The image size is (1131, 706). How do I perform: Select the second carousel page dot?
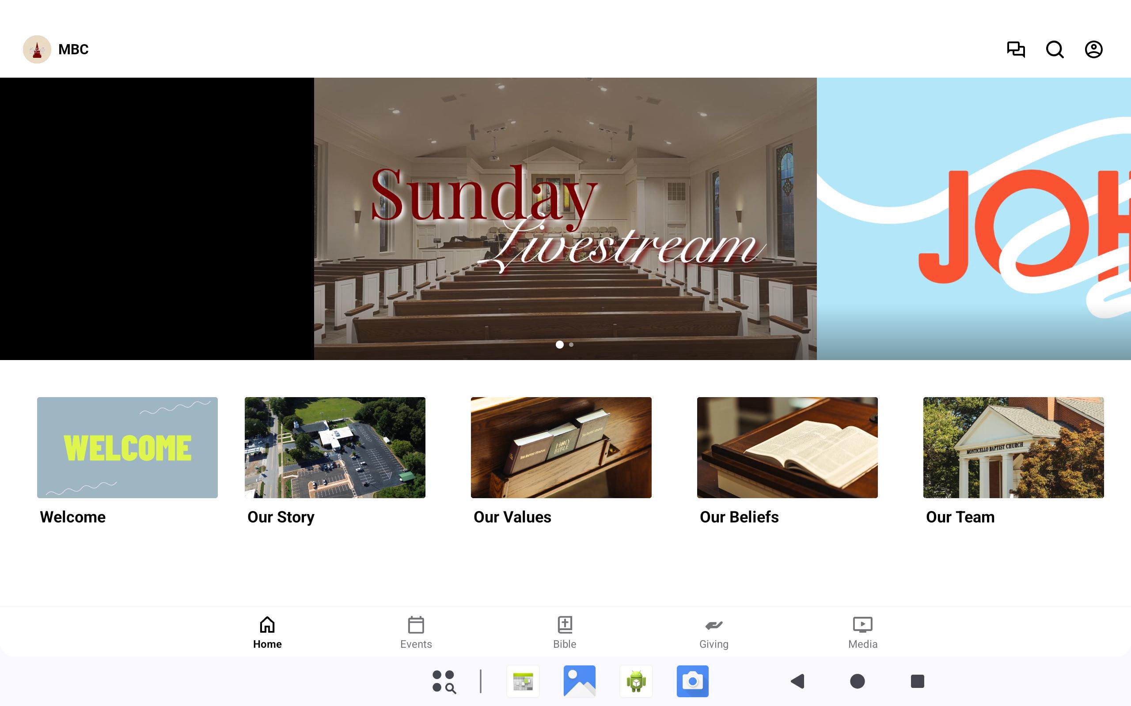coord(571,345)
